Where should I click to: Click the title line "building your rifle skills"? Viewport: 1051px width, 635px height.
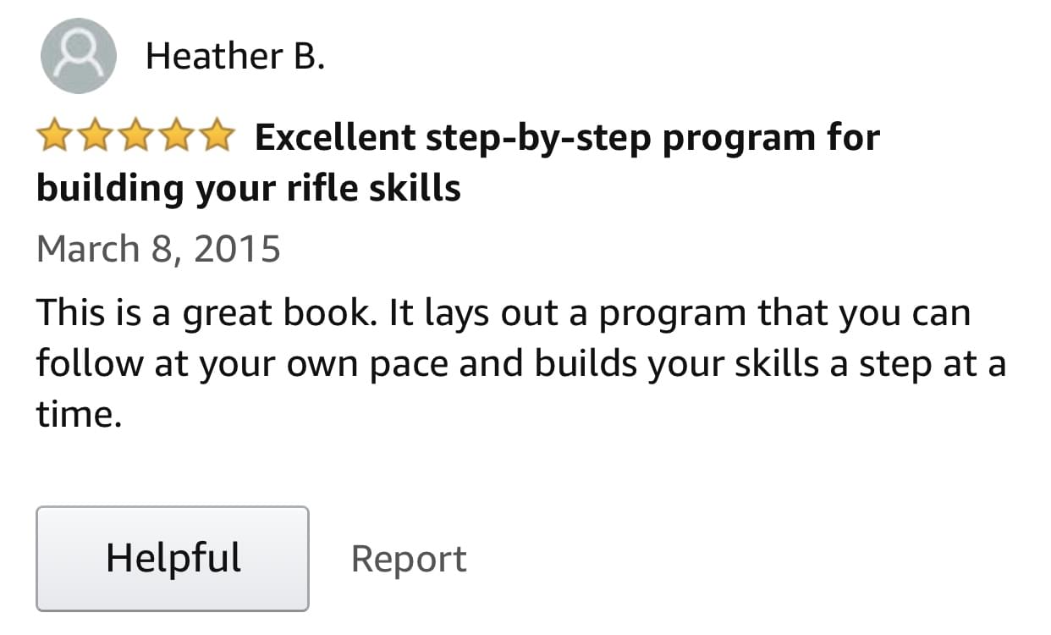pyautogui.click(x=248, y=188)
